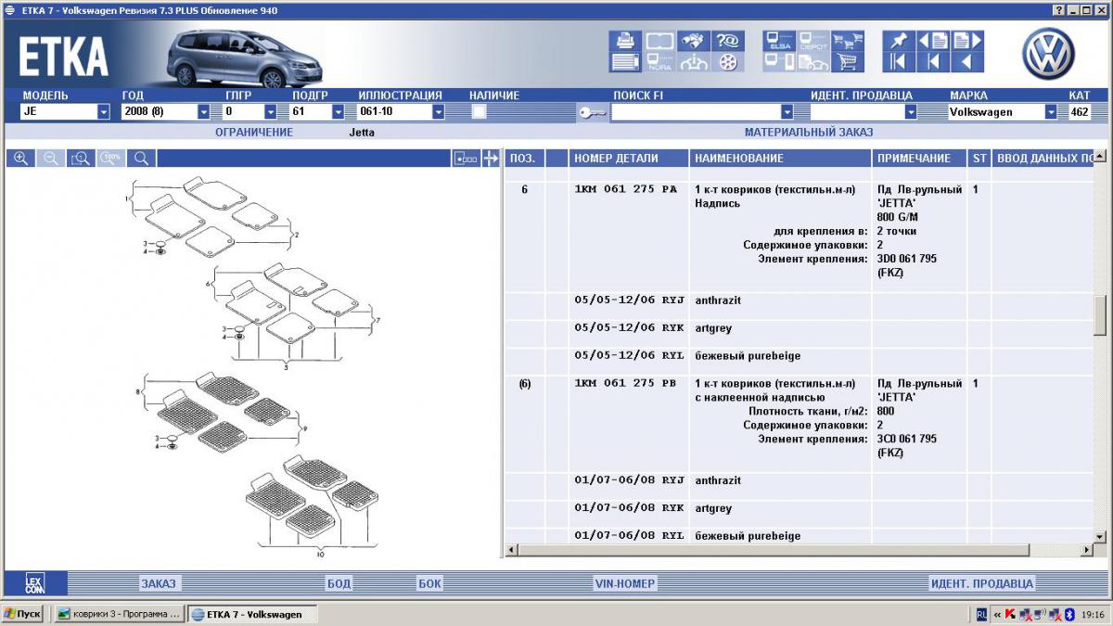Click the RU language indicator in tray
Screen dimensions: 1113x626
point(982,614)
